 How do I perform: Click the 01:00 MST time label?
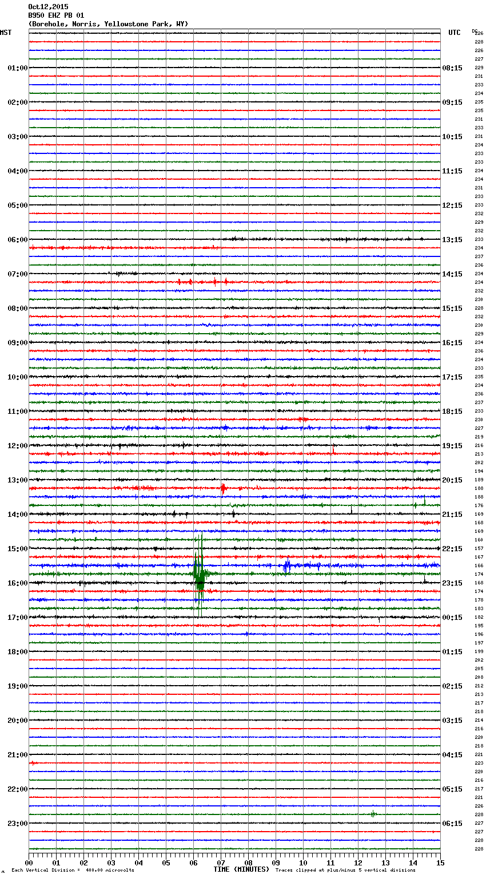17,68
